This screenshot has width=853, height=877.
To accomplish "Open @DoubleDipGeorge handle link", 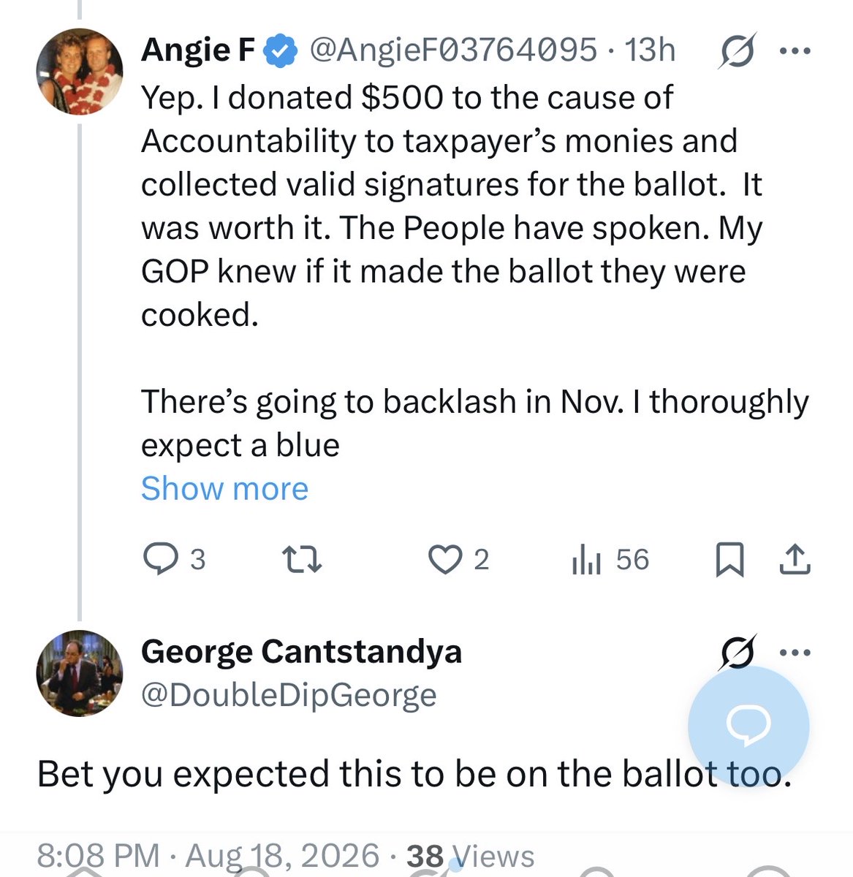I will click(x=289, y=694).
